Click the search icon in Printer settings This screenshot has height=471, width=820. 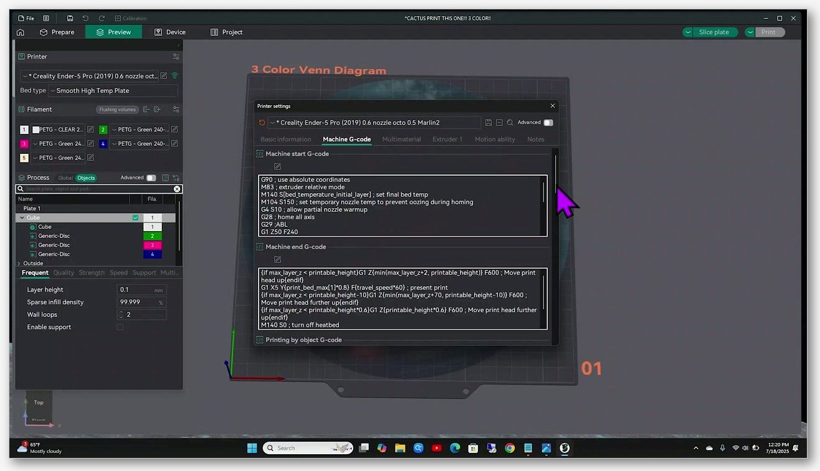pos(510,123)
